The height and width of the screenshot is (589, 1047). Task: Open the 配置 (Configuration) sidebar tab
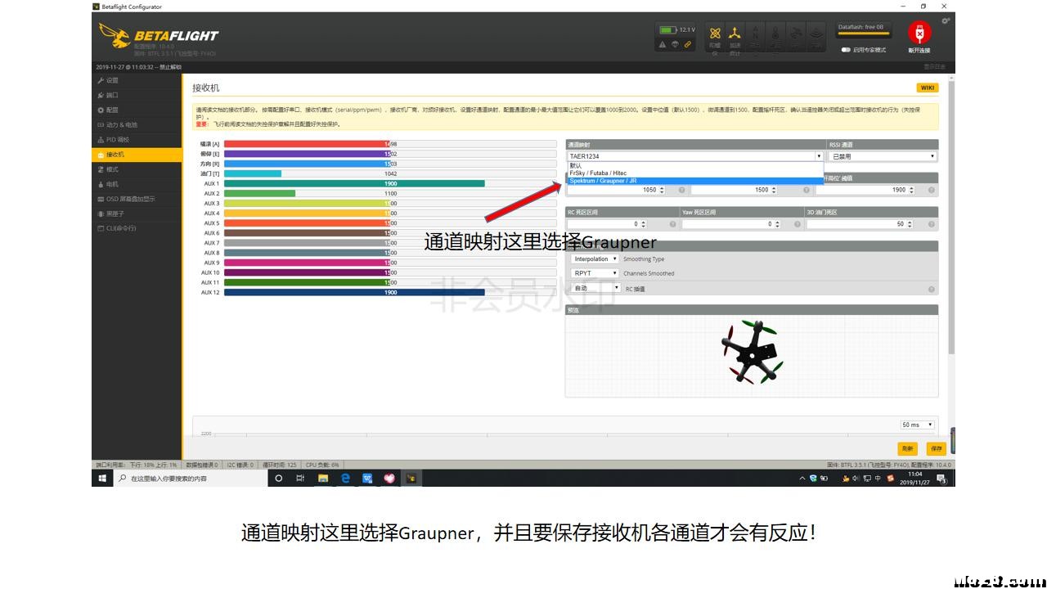point(137,110)
